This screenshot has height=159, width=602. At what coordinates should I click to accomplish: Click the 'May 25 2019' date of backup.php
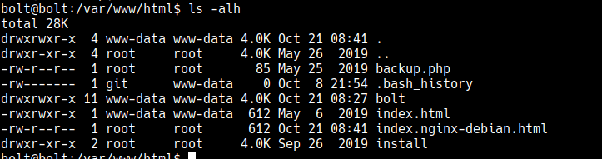(323, 69)
